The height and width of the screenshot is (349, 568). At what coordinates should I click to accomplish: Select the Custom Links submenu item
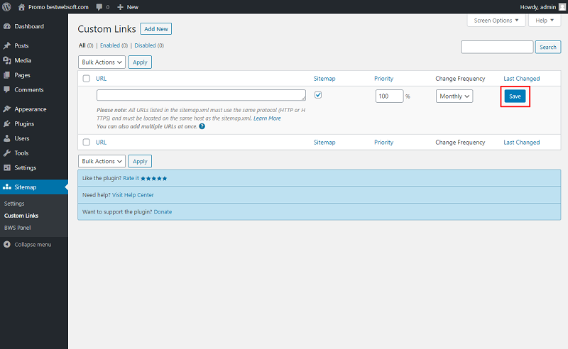point(21,216)
